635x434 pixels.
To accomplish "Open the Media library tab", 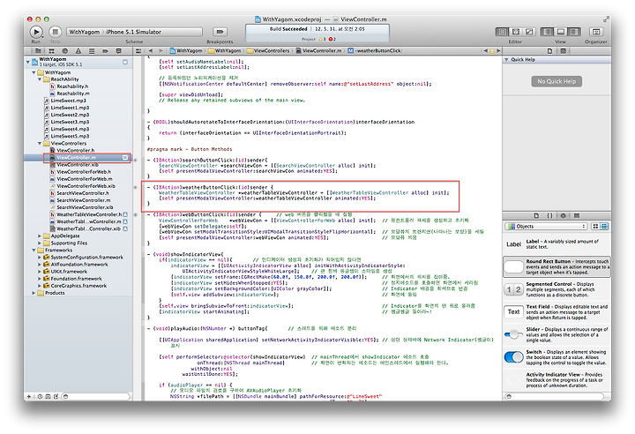I will coord(577,215).
